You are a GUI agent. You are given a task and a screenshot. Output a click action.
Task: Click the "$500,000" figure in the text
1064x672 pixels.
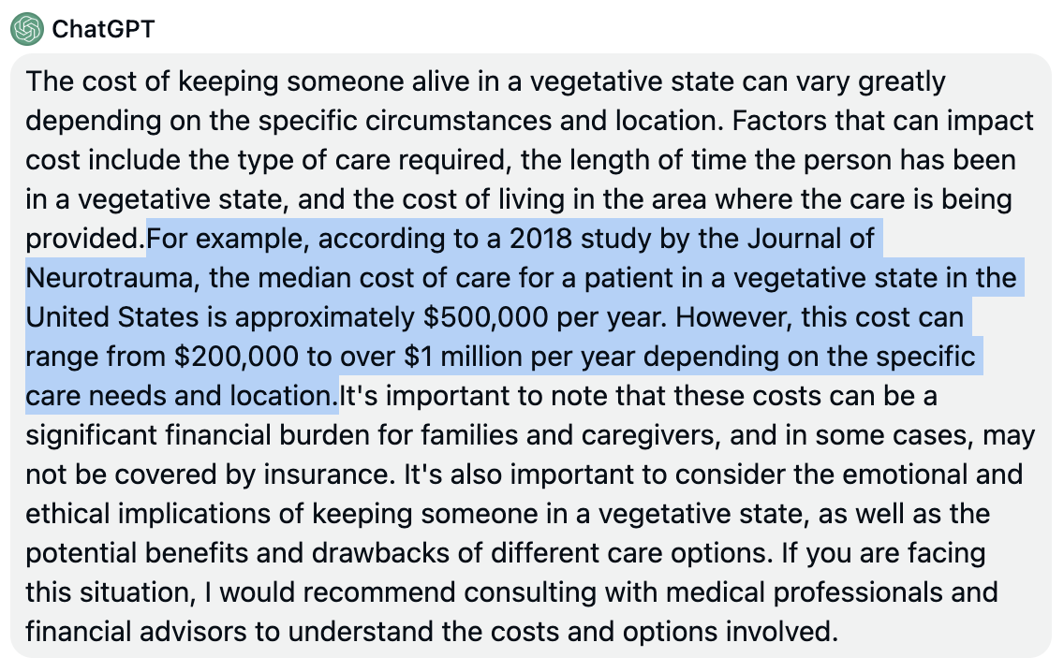click(x=472, y=317)
